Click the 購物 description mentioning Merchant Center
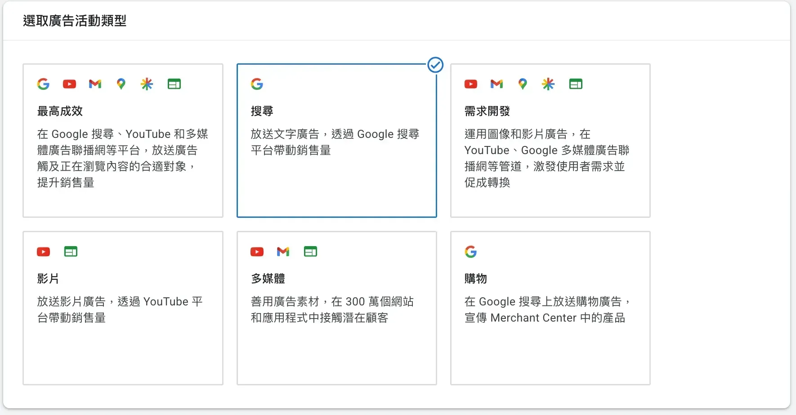Viewport: 796px width, 415px height. (x=547, y=309)
